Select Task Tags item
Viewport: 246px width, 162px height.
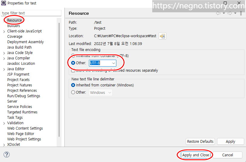pyautogui.click(x=15, y=118)
